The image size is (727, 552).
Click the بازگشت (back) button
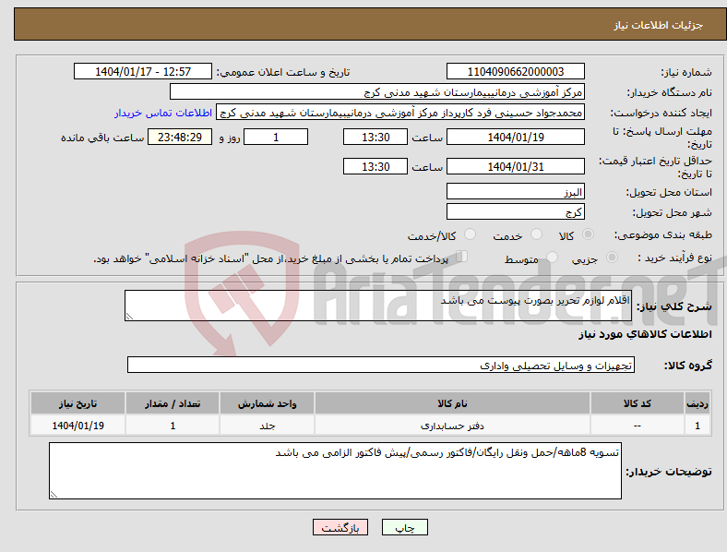pos(340,527)
